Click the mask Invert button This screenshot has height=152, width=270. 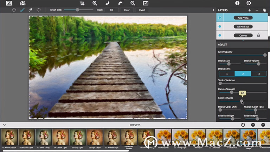(x=142, y=10)
